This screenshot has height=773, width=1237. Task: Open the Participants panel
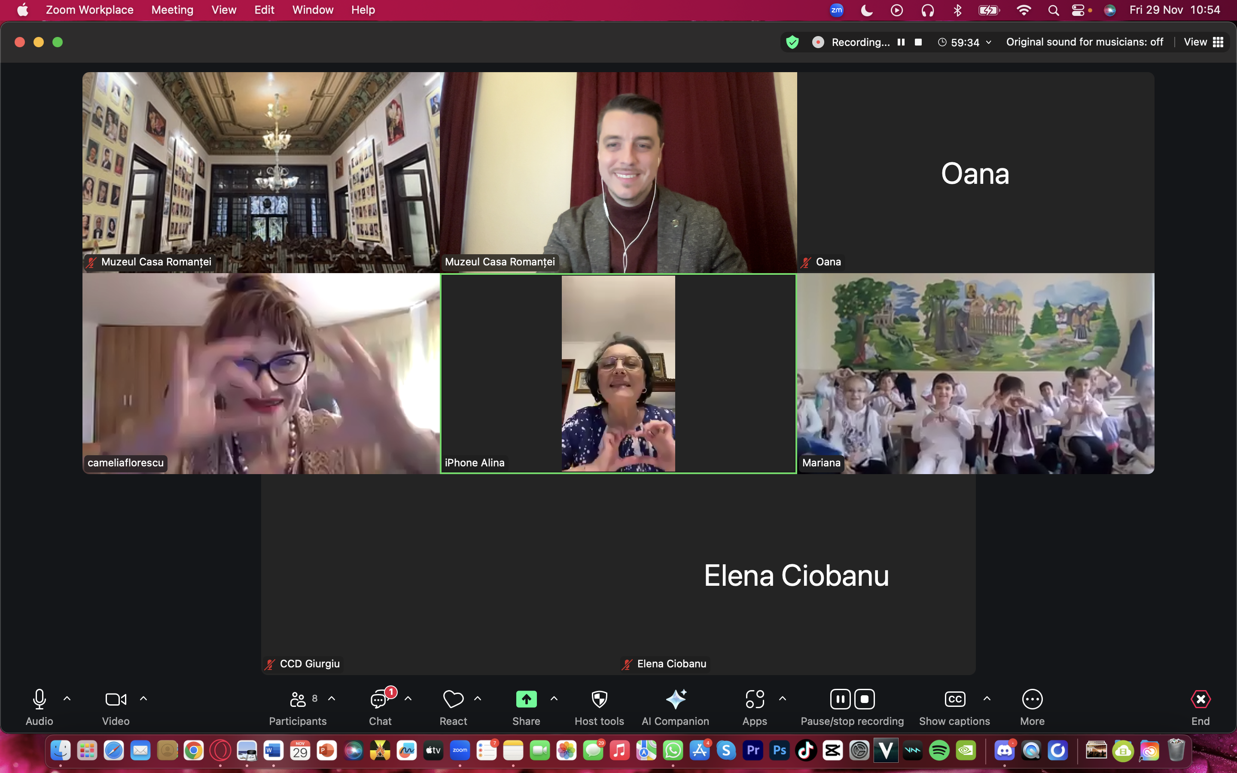pos(298,700)
